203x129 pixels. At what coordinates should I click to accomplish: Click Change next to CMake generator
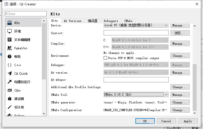180,102
